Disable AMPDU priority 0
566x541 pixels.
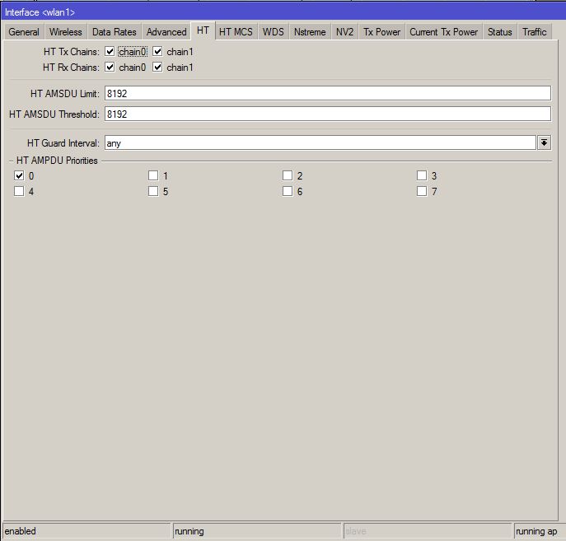click(19, 175)
